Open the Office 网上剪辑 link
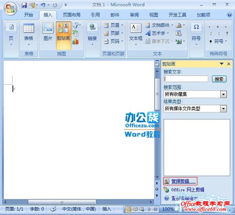The height and width of the screenshot is (215, 235). 188,190
